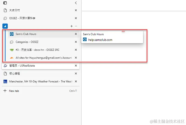Click the tab actions menu icon

pyautogui.click(x=5, y=3)
